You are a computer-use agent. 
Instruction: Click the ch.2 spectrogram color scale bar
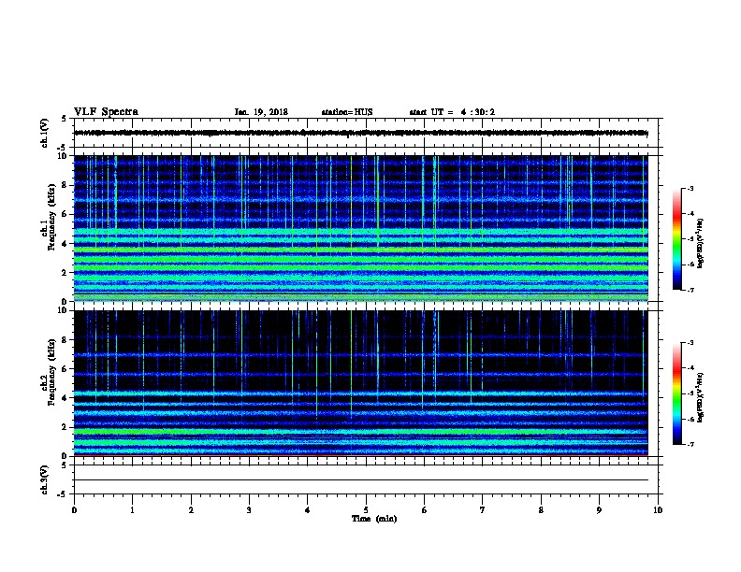coord(676,393)
